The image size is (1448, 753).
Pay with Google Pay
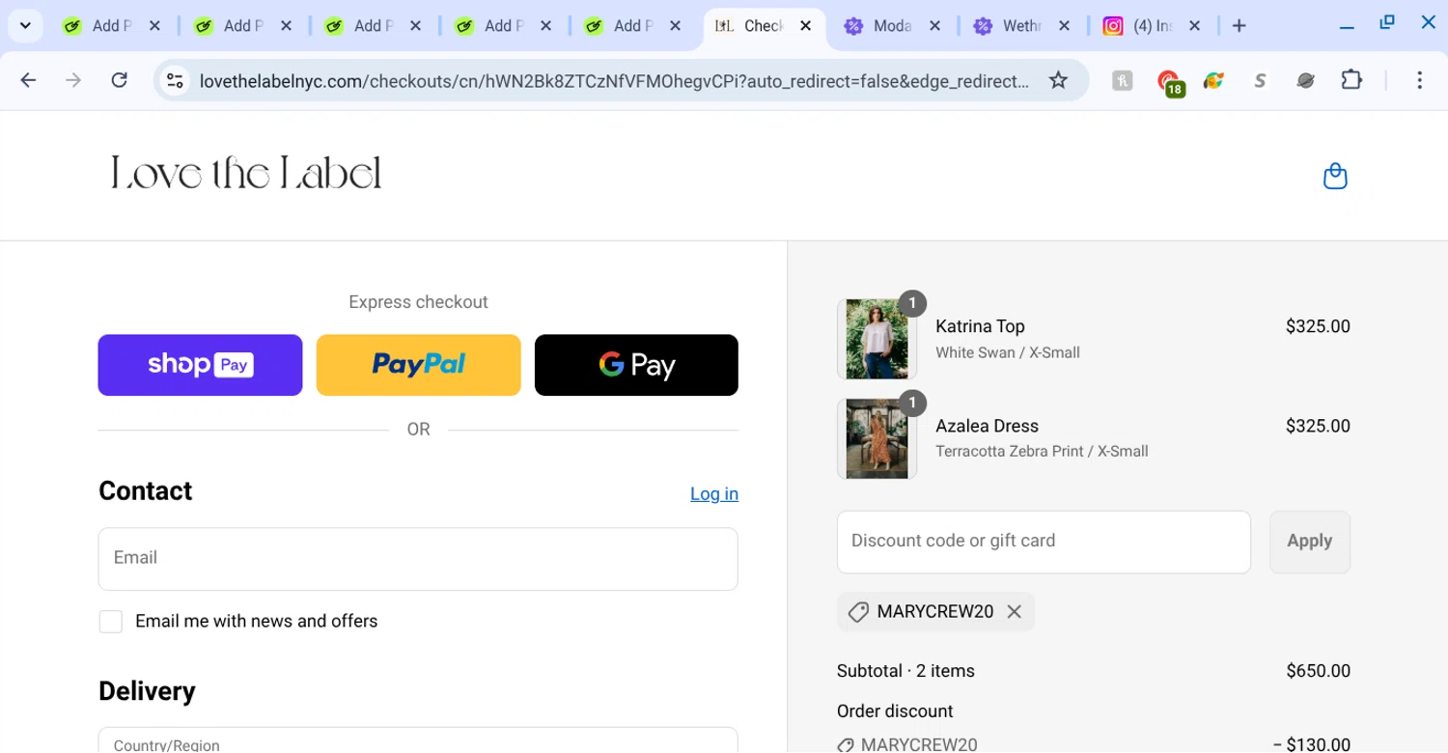coord(636,365)
